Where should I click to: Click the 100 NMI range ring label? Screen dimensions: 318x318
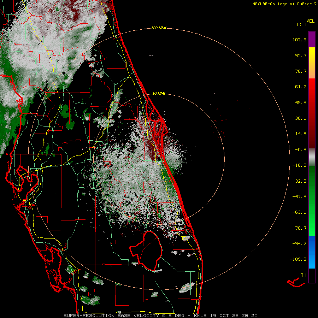(159, 28)
